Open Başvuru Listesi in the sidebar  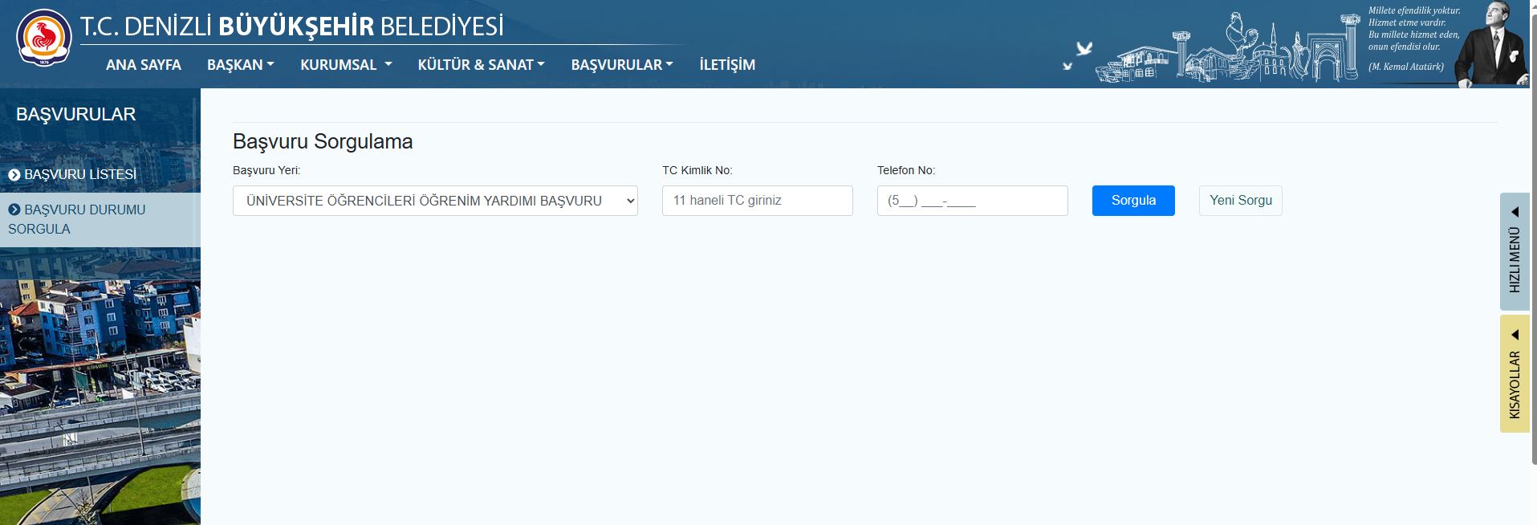pos(80,175)
